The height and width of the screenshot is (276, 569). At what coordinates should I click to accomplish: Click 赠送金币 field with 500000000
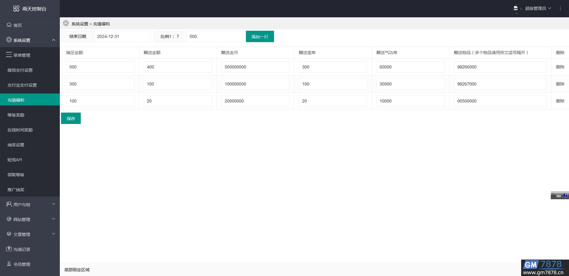(255, 67)
